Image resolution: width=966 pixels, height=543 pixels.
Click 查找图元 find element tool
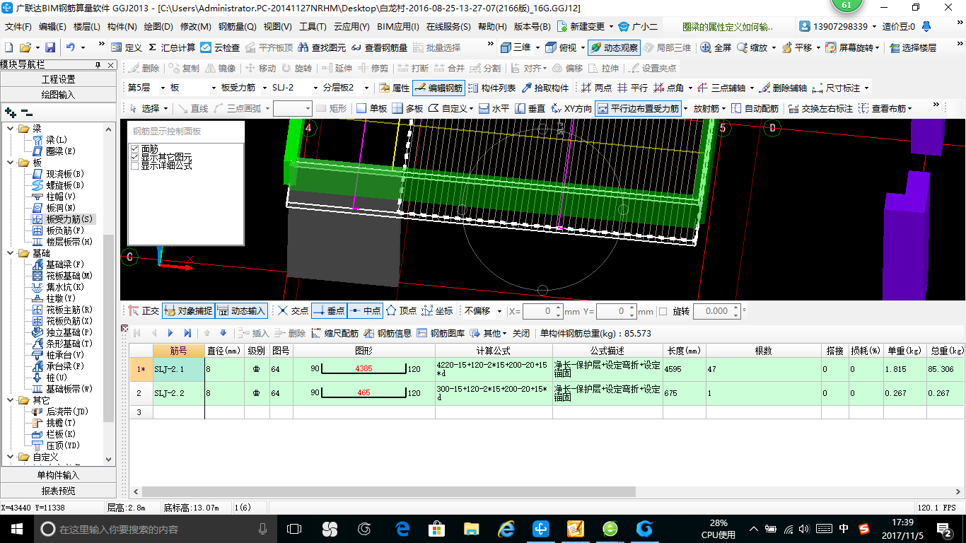tap(322, 47)
